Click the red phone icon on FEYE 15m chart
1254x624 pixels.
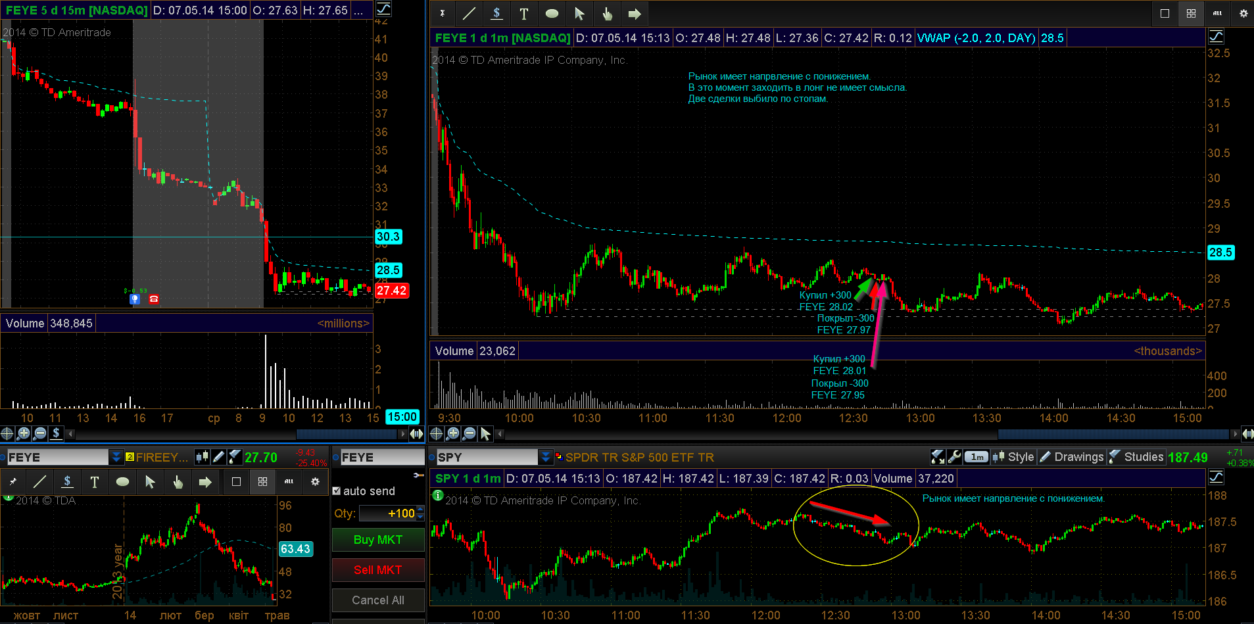point(154,299)
